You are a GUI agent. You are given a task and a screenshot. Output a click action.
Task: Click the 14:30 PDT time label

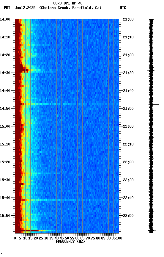5,73
